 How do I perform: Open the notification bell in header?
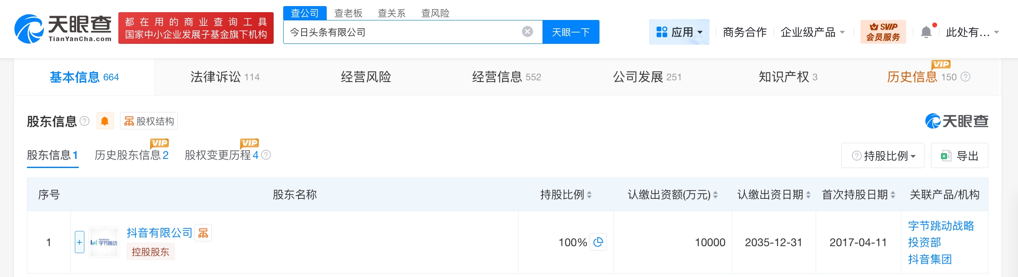(926, 32)
